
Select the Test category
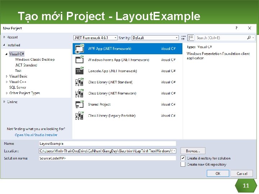18,71
